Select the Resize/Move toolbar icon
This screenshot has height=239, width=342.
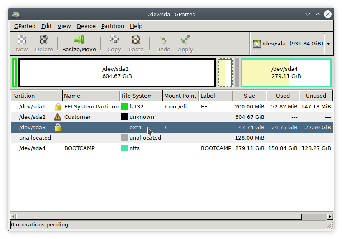[79, 40]
